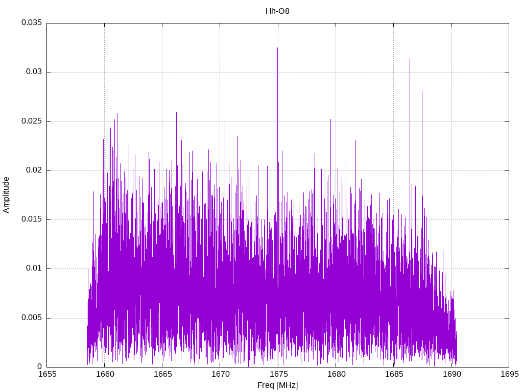The width and height of the screenshot is (523, 392).
Task: Click the x-axis tick label 1665
Action: click(162, 374)
